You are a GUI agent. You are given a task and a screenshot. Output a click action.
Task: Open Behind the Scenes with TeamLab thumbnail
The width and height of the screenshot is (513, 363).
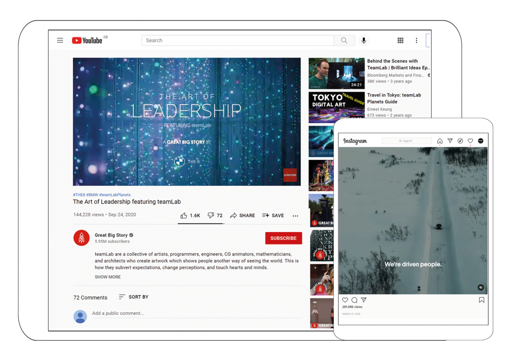[337, 74]
